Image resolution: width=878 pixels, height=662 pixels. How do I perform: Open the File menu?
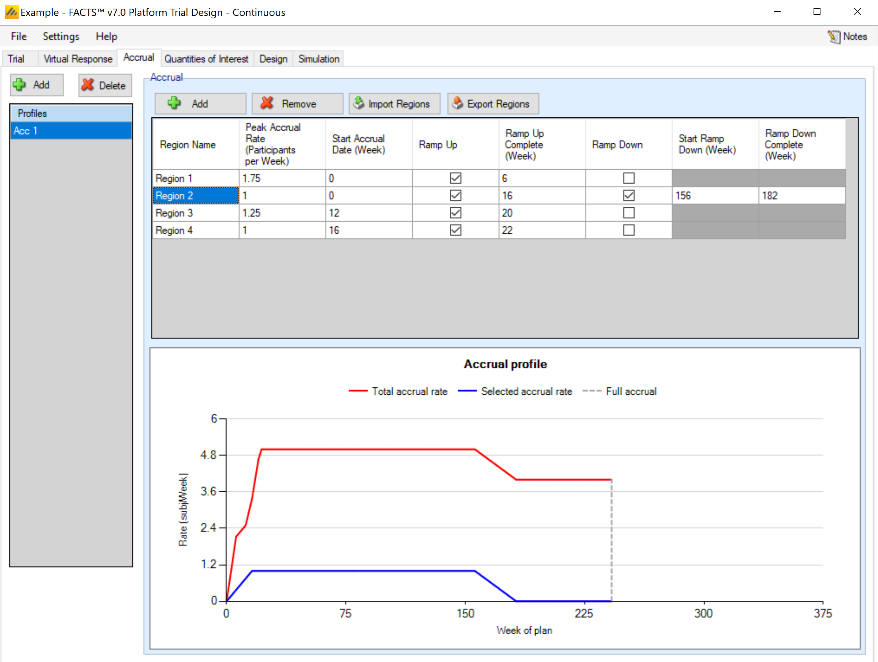click(x=19, y=36)
